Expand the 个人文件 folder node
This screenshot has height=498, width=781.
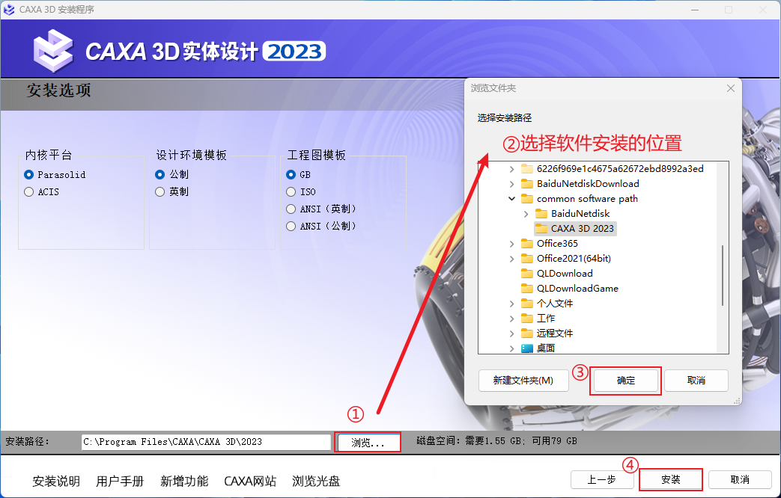(x=511, y=304)
